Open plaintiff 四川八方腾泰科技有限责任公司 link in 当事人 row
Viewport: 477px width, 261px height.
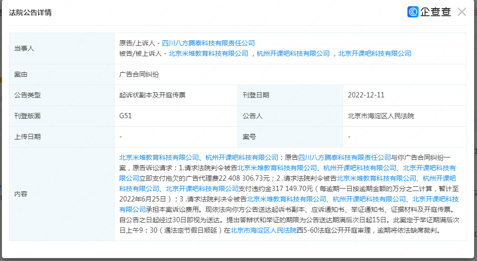click(x=208, y=43)
